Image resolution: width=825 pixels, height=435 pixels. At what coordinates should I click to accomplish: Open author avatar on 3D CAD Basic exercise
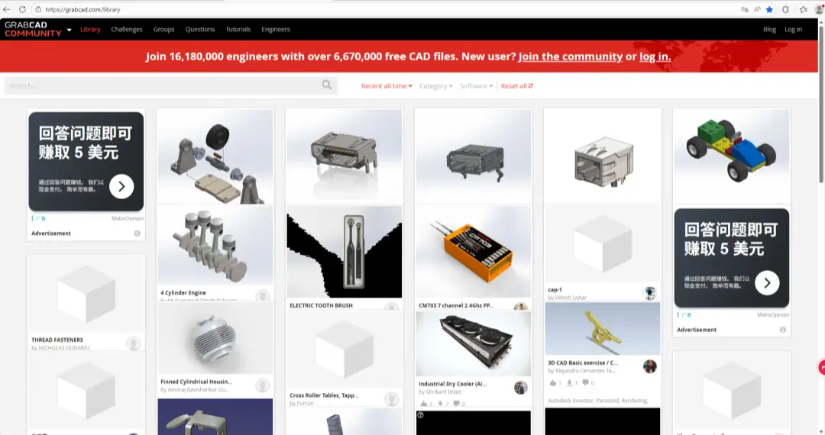[x=650, y=366]
